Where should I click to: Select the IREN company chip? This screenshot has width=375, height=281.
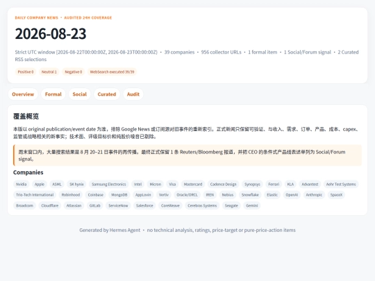click(210, 195)
